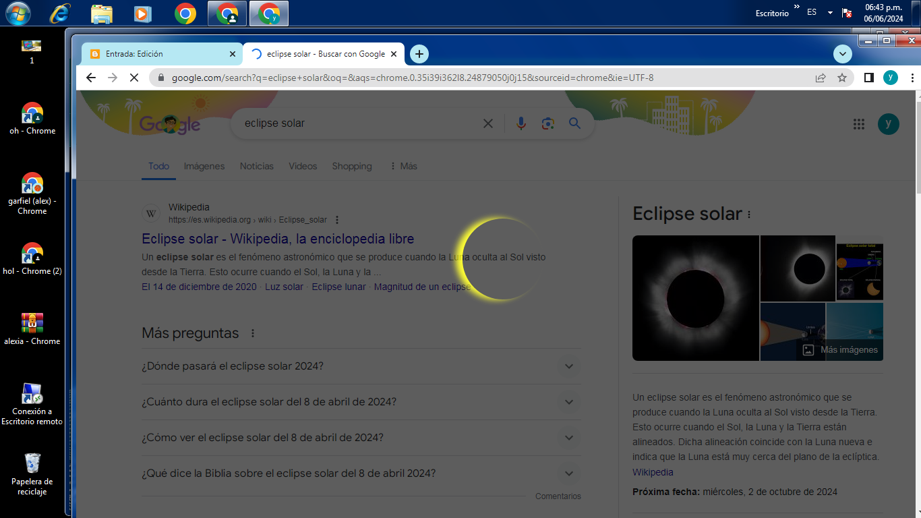921x518 pixels.
Task: Launch Internet Explorer from taskbar
Action: click(60, 13)
